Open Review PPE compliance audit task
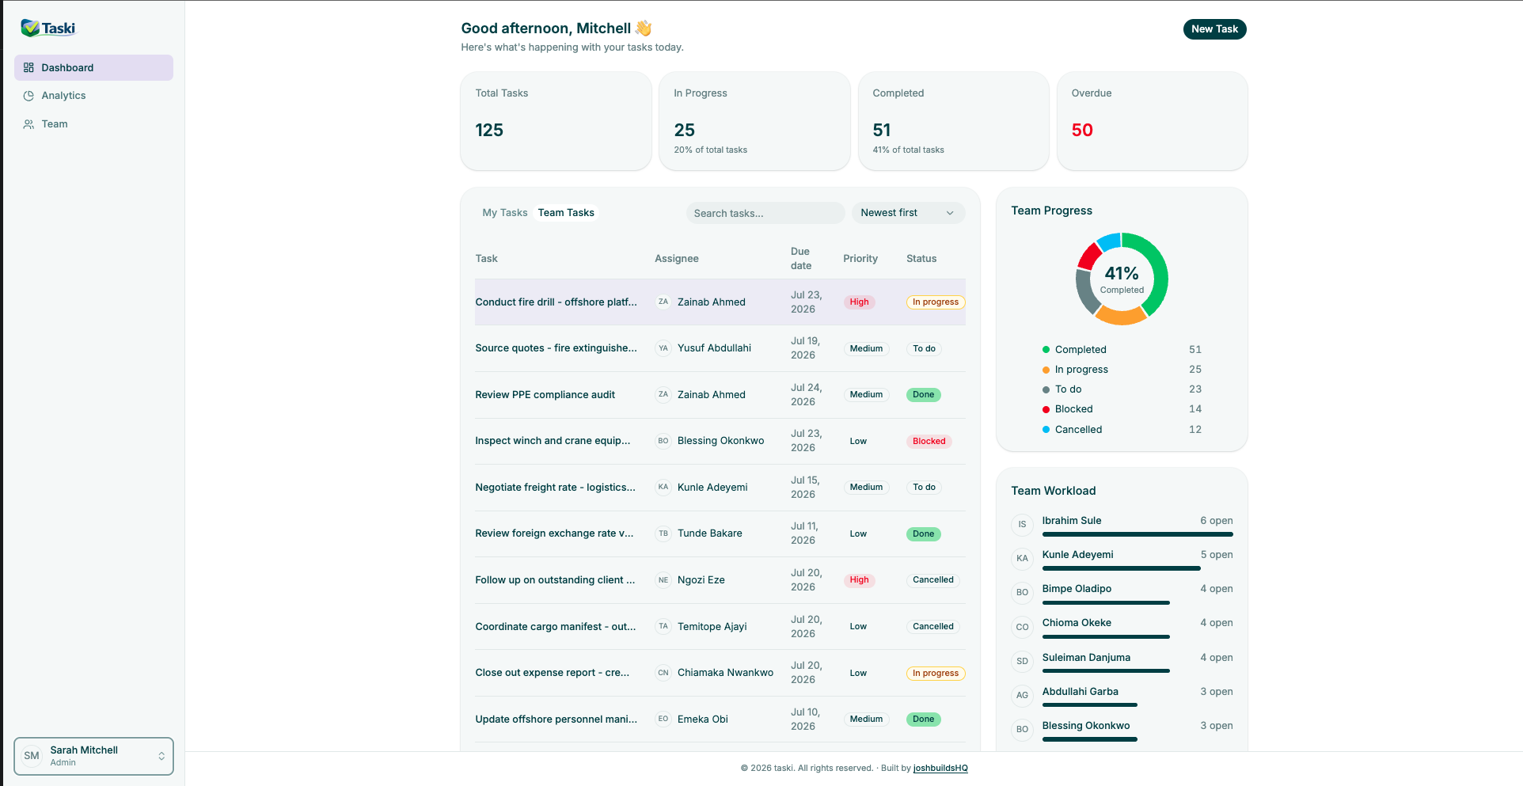Viewport: 1523px width, 786px height. [545, 394]
